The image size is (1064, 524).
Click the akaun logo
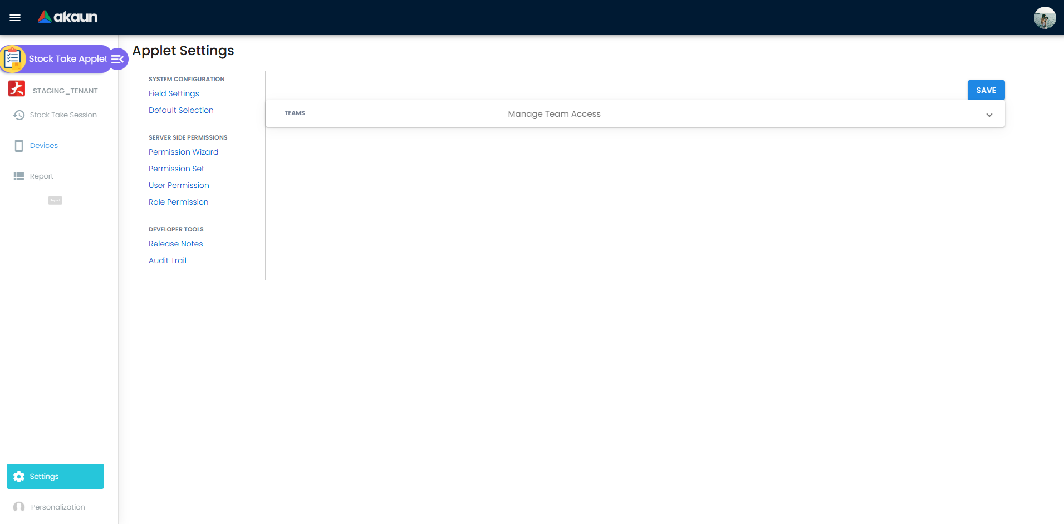tap(67, 17)
